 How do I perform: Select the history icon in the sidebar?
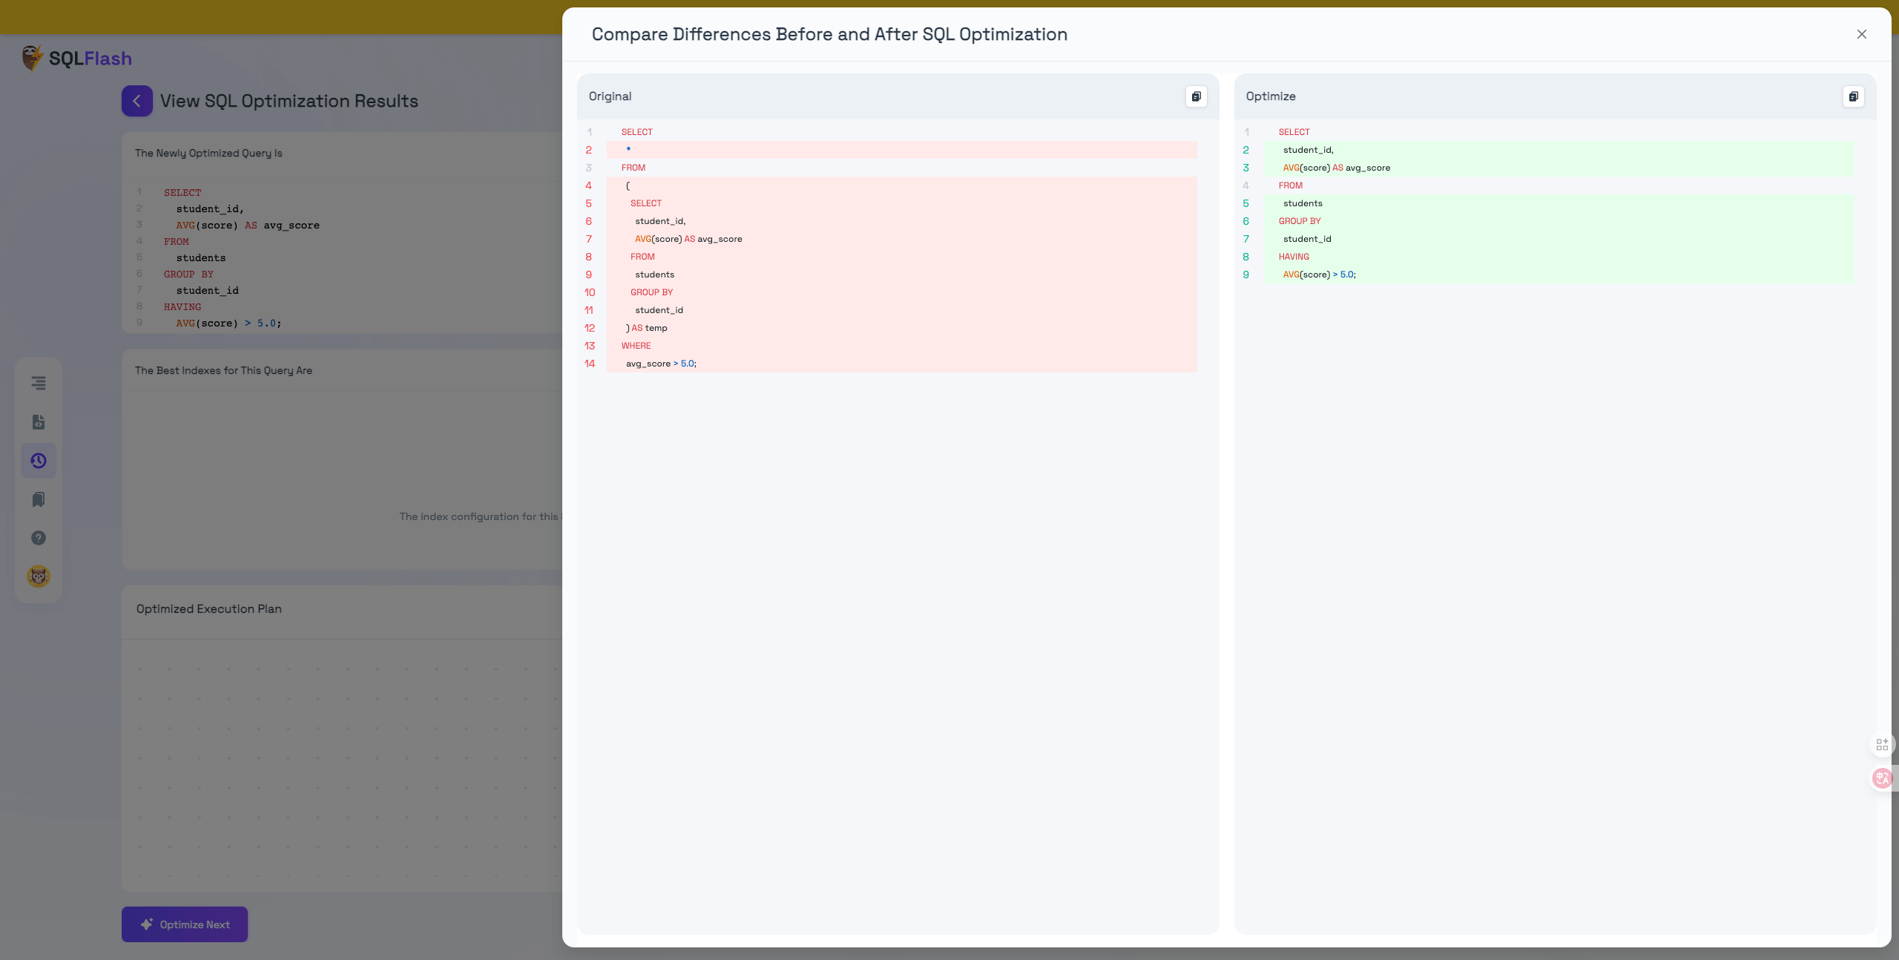tap(38, 461)
